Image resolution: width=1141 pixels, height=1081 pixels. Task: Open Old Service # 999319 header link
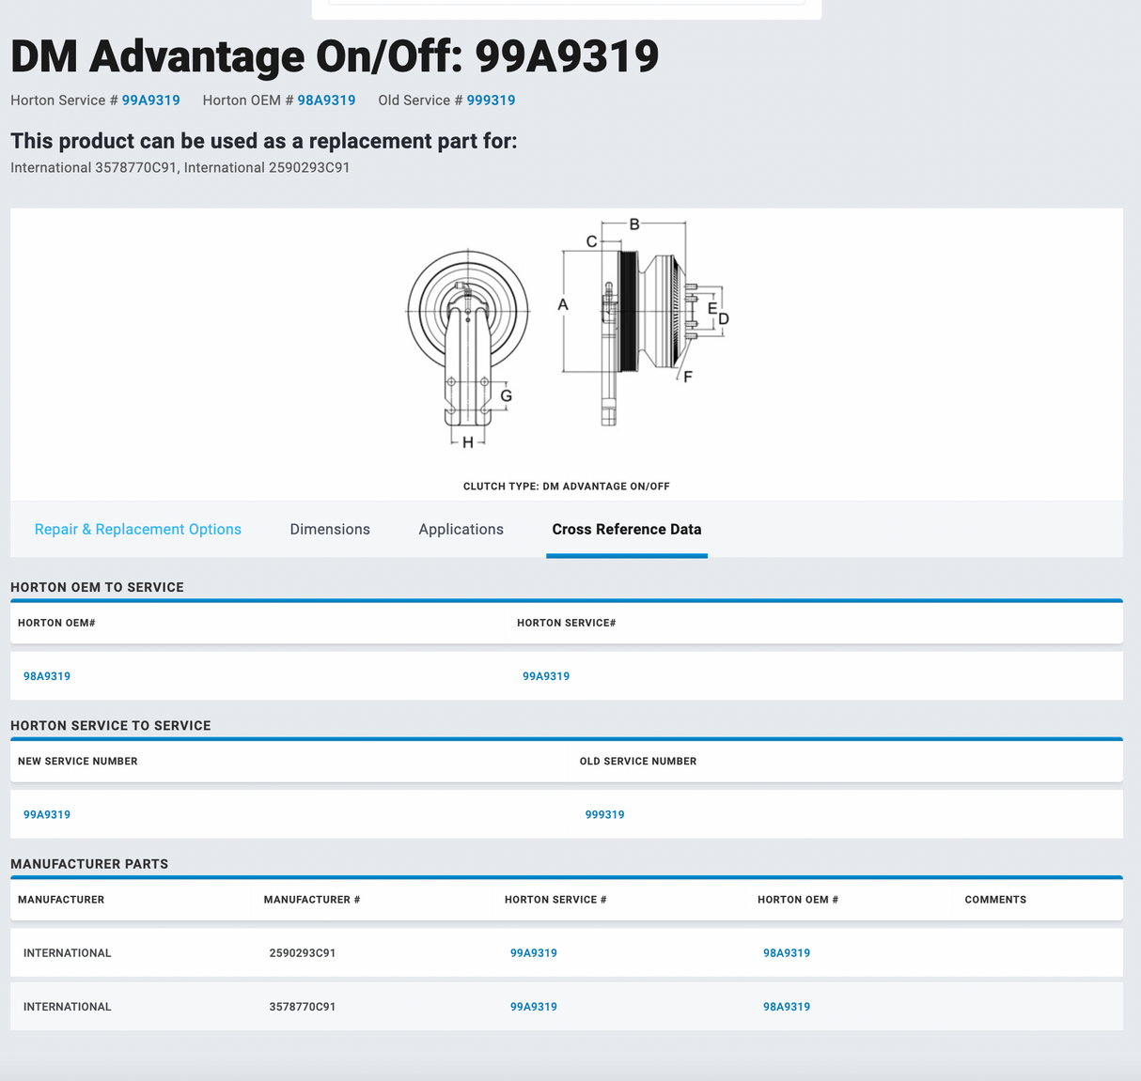point(491,100)
